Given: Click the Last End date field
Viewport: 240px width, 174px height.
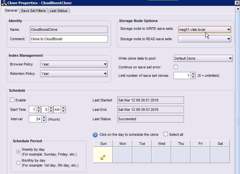Looking at the screenshot, I should tap(151, 110).
